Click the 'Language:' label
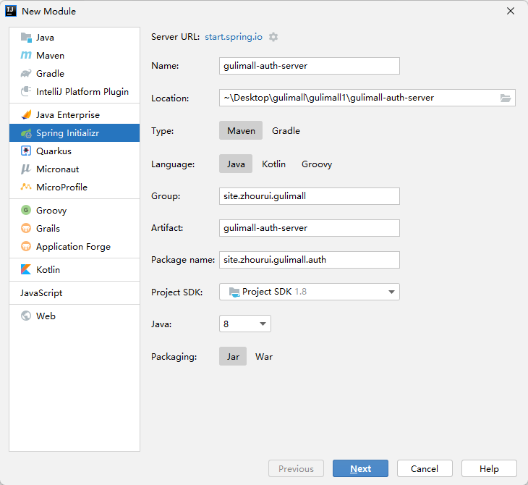Screen dimensions: 528x485 point(173,164)
